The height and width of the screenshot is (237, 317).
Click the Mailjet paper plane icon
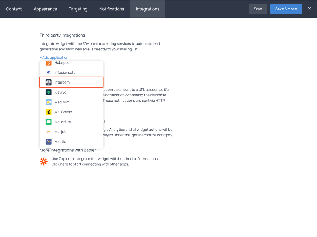pos(49,131)
